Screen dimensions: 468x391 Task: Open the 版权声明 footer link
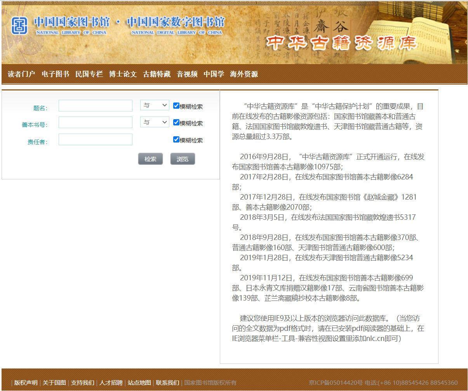(x=26, y=382)
